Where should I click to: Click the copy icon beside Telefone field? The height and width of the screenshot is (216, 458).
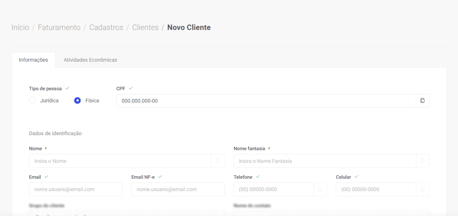(320, 189)
